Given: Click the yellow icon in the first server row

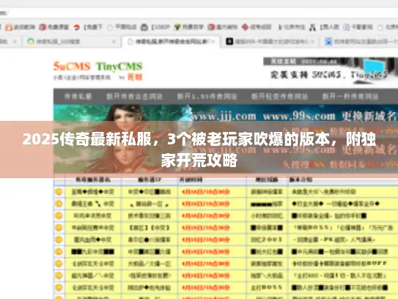Looking at the screenshot, I should [59, 191].
